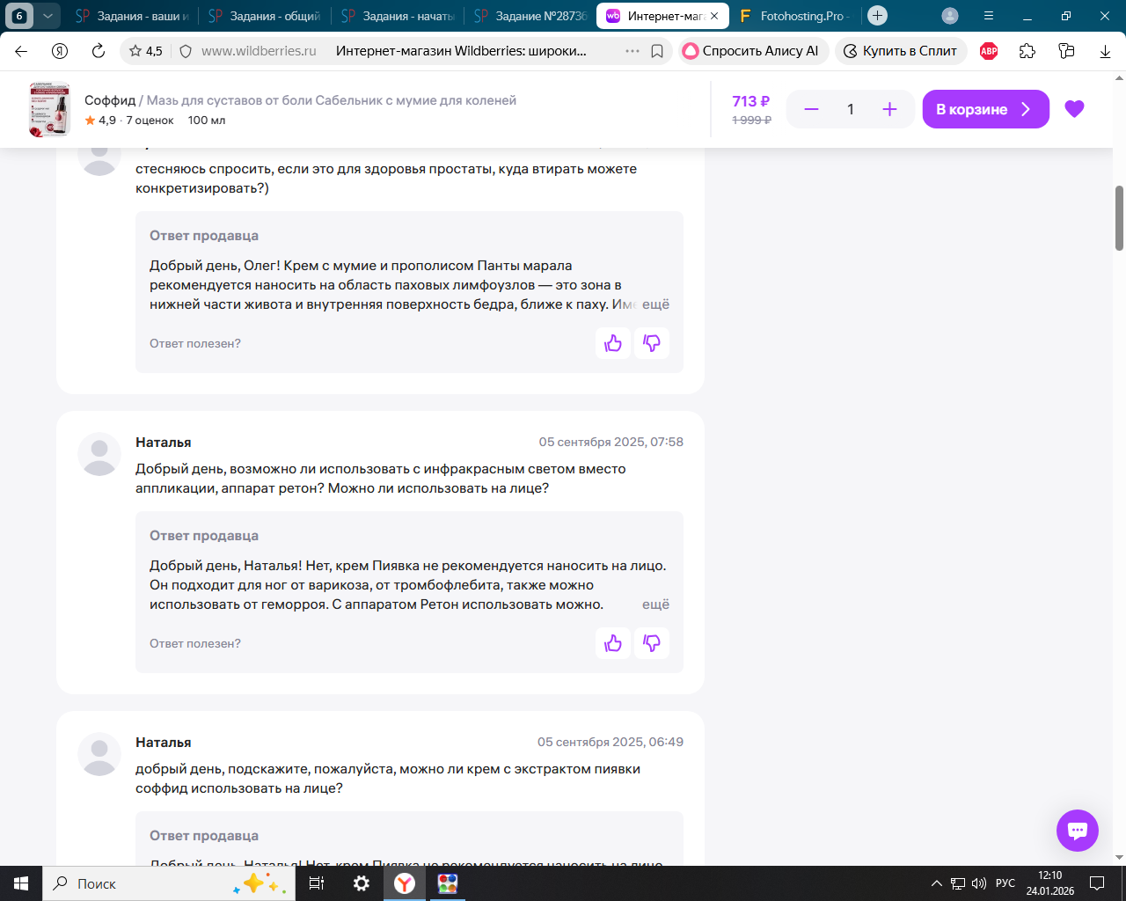Add product to favorites with heart icon
This screenshot has width=1126, height=901.
1074,109
